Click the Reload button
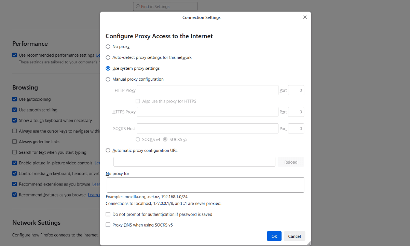The height and width of the screenshot is (246, 410). [x=291, y=162]
